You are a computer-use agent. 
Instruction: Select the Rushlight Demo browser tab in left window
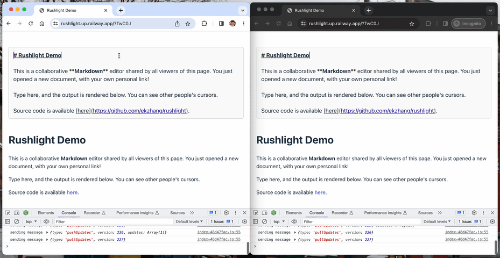(73, 11)
